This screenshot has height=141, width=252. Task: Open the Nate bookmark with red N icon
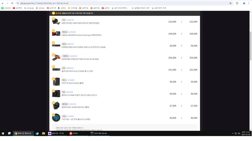point(51,8)
